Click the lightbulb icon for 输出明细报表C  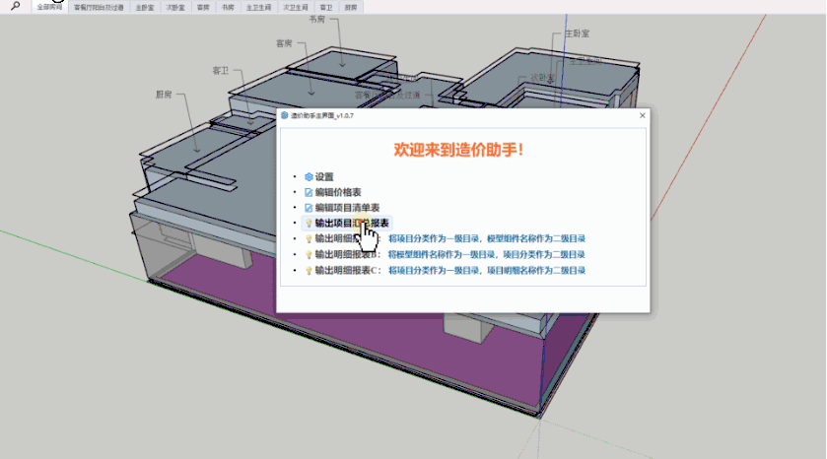point(309,269)
